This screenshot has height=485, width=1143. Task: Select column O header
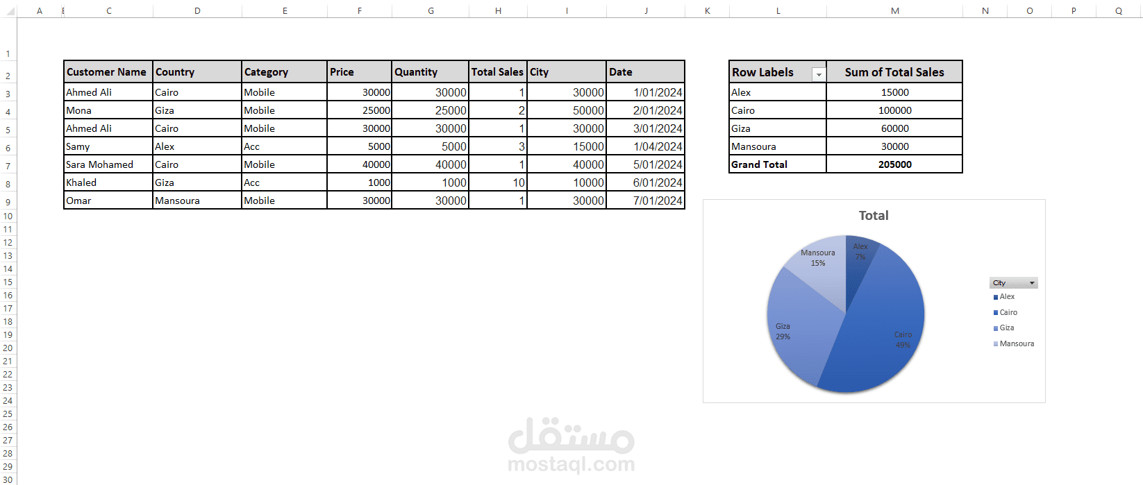(x=1029, y=10)
